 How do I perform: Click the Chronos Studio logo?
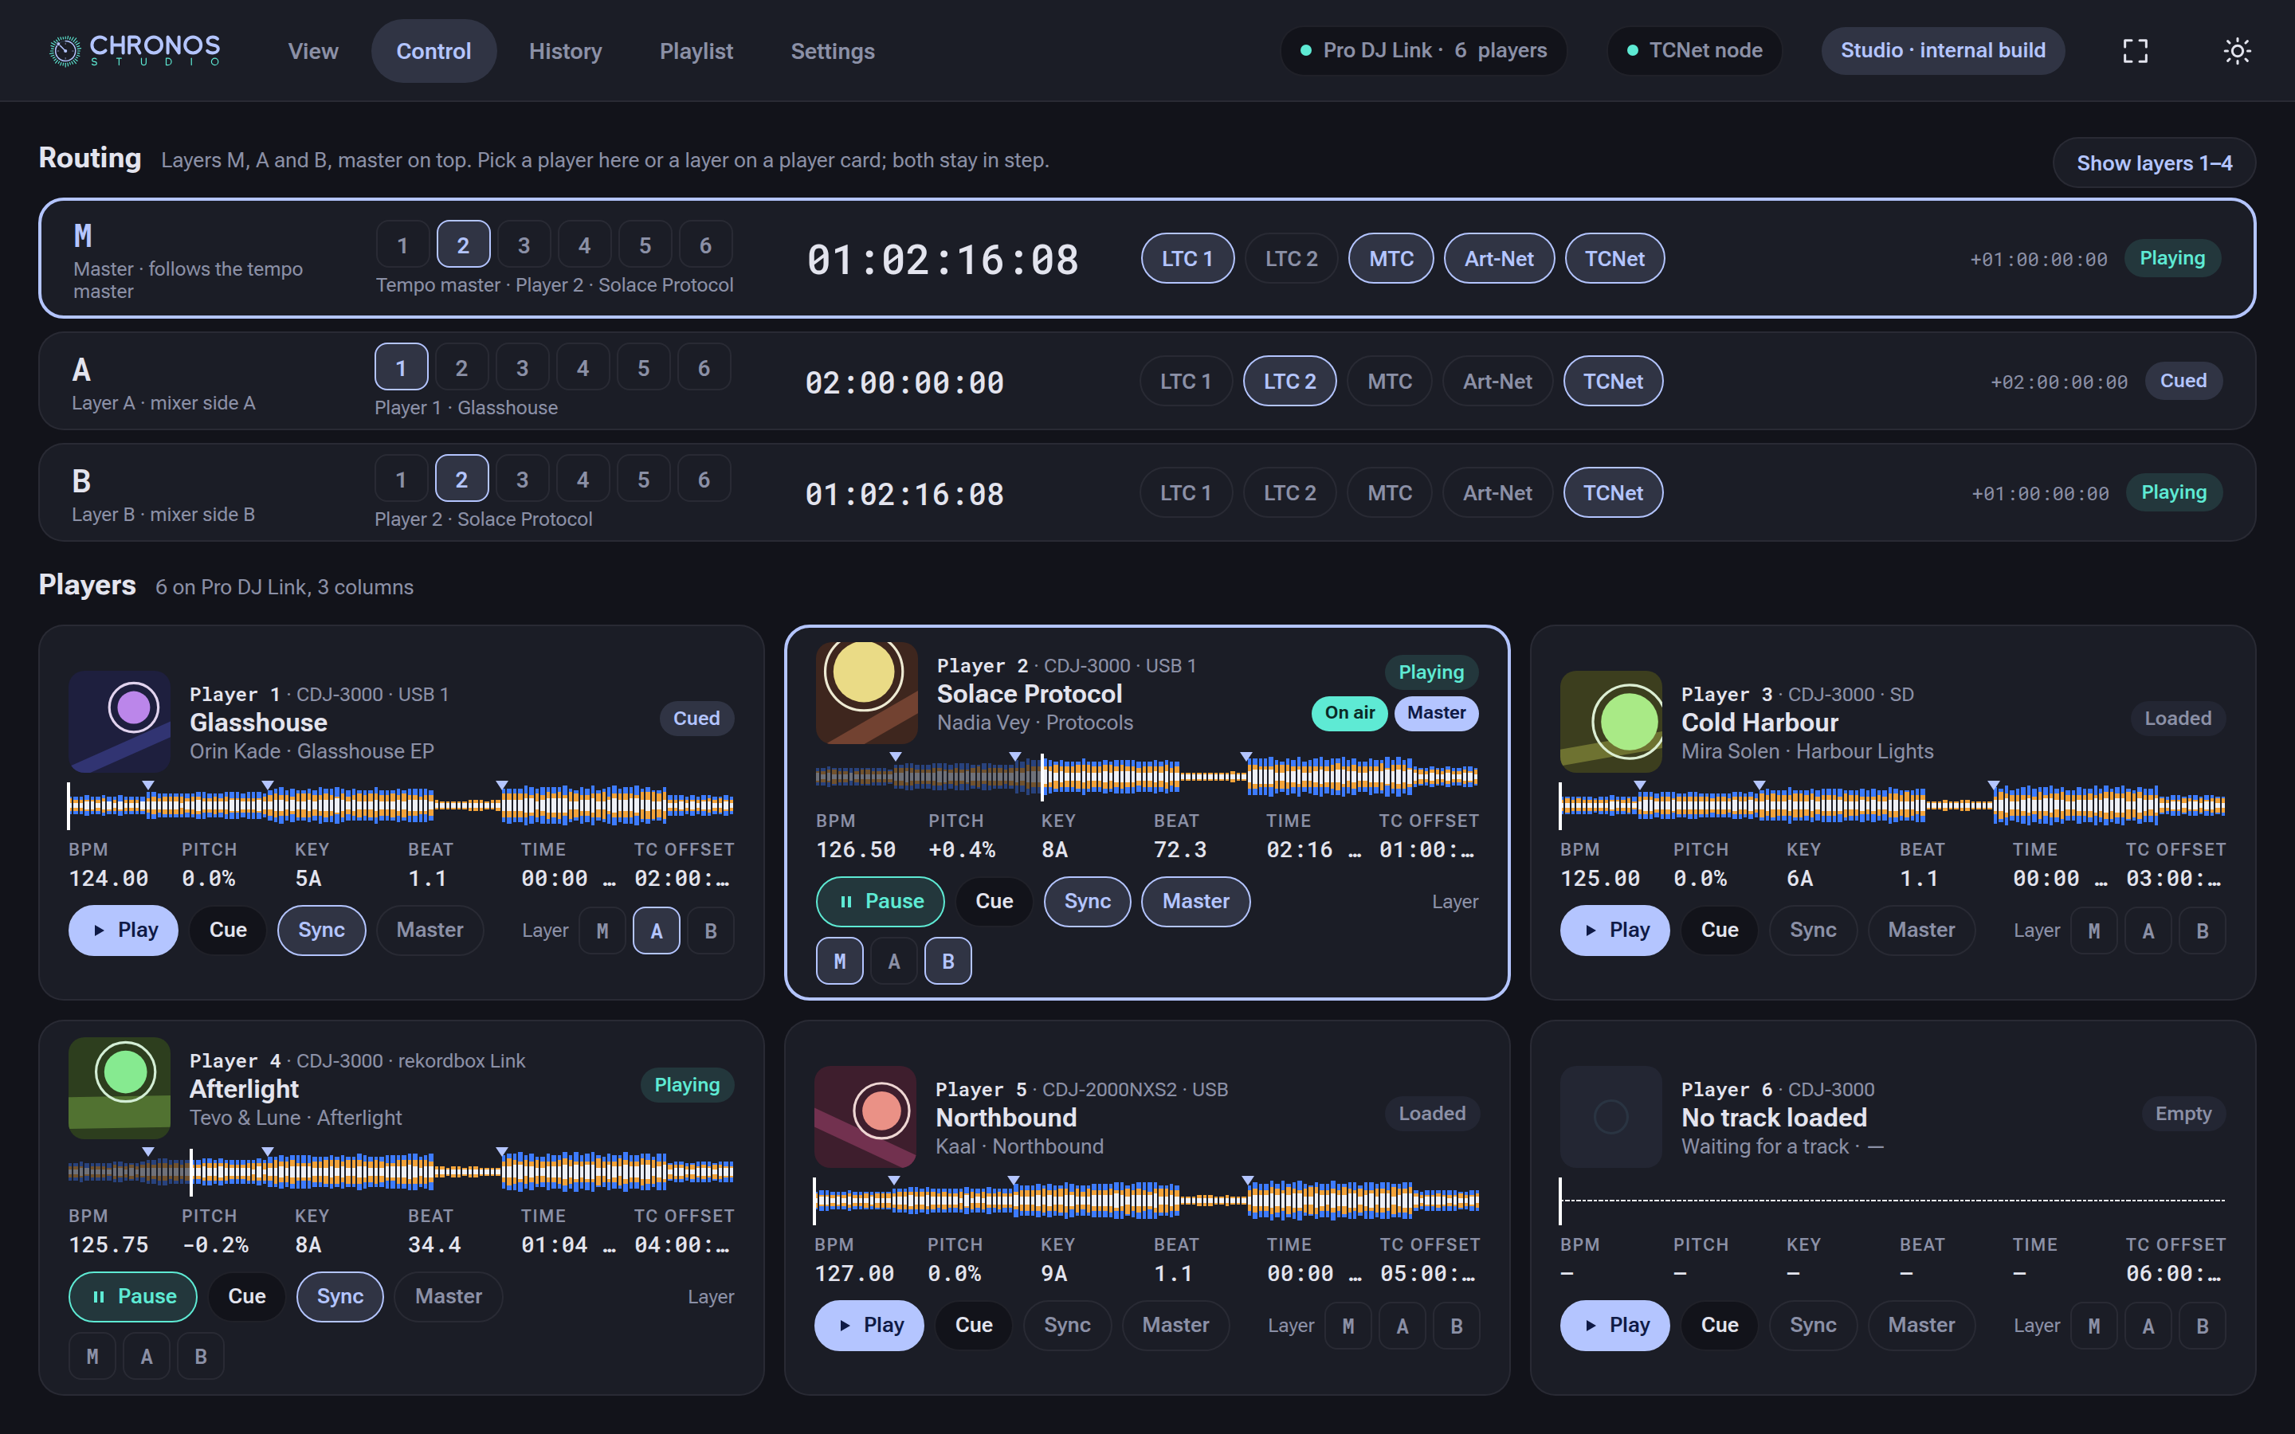point(134,50)
